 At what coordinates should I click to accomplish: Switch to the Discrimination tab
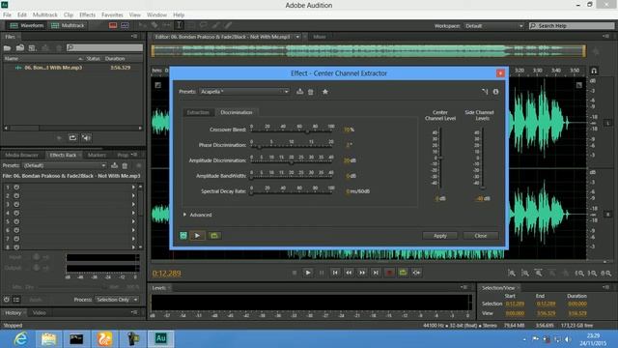pos(237,112)
